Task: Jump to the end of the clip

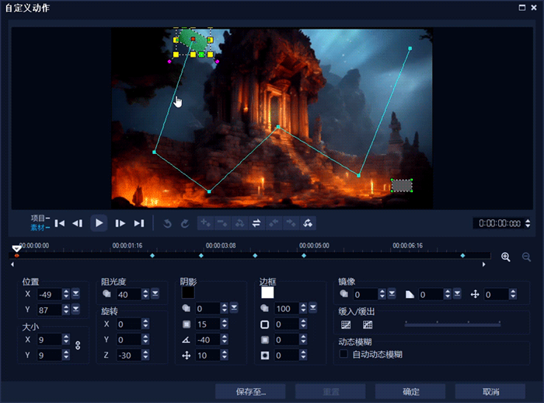Action: pos(139,223)
